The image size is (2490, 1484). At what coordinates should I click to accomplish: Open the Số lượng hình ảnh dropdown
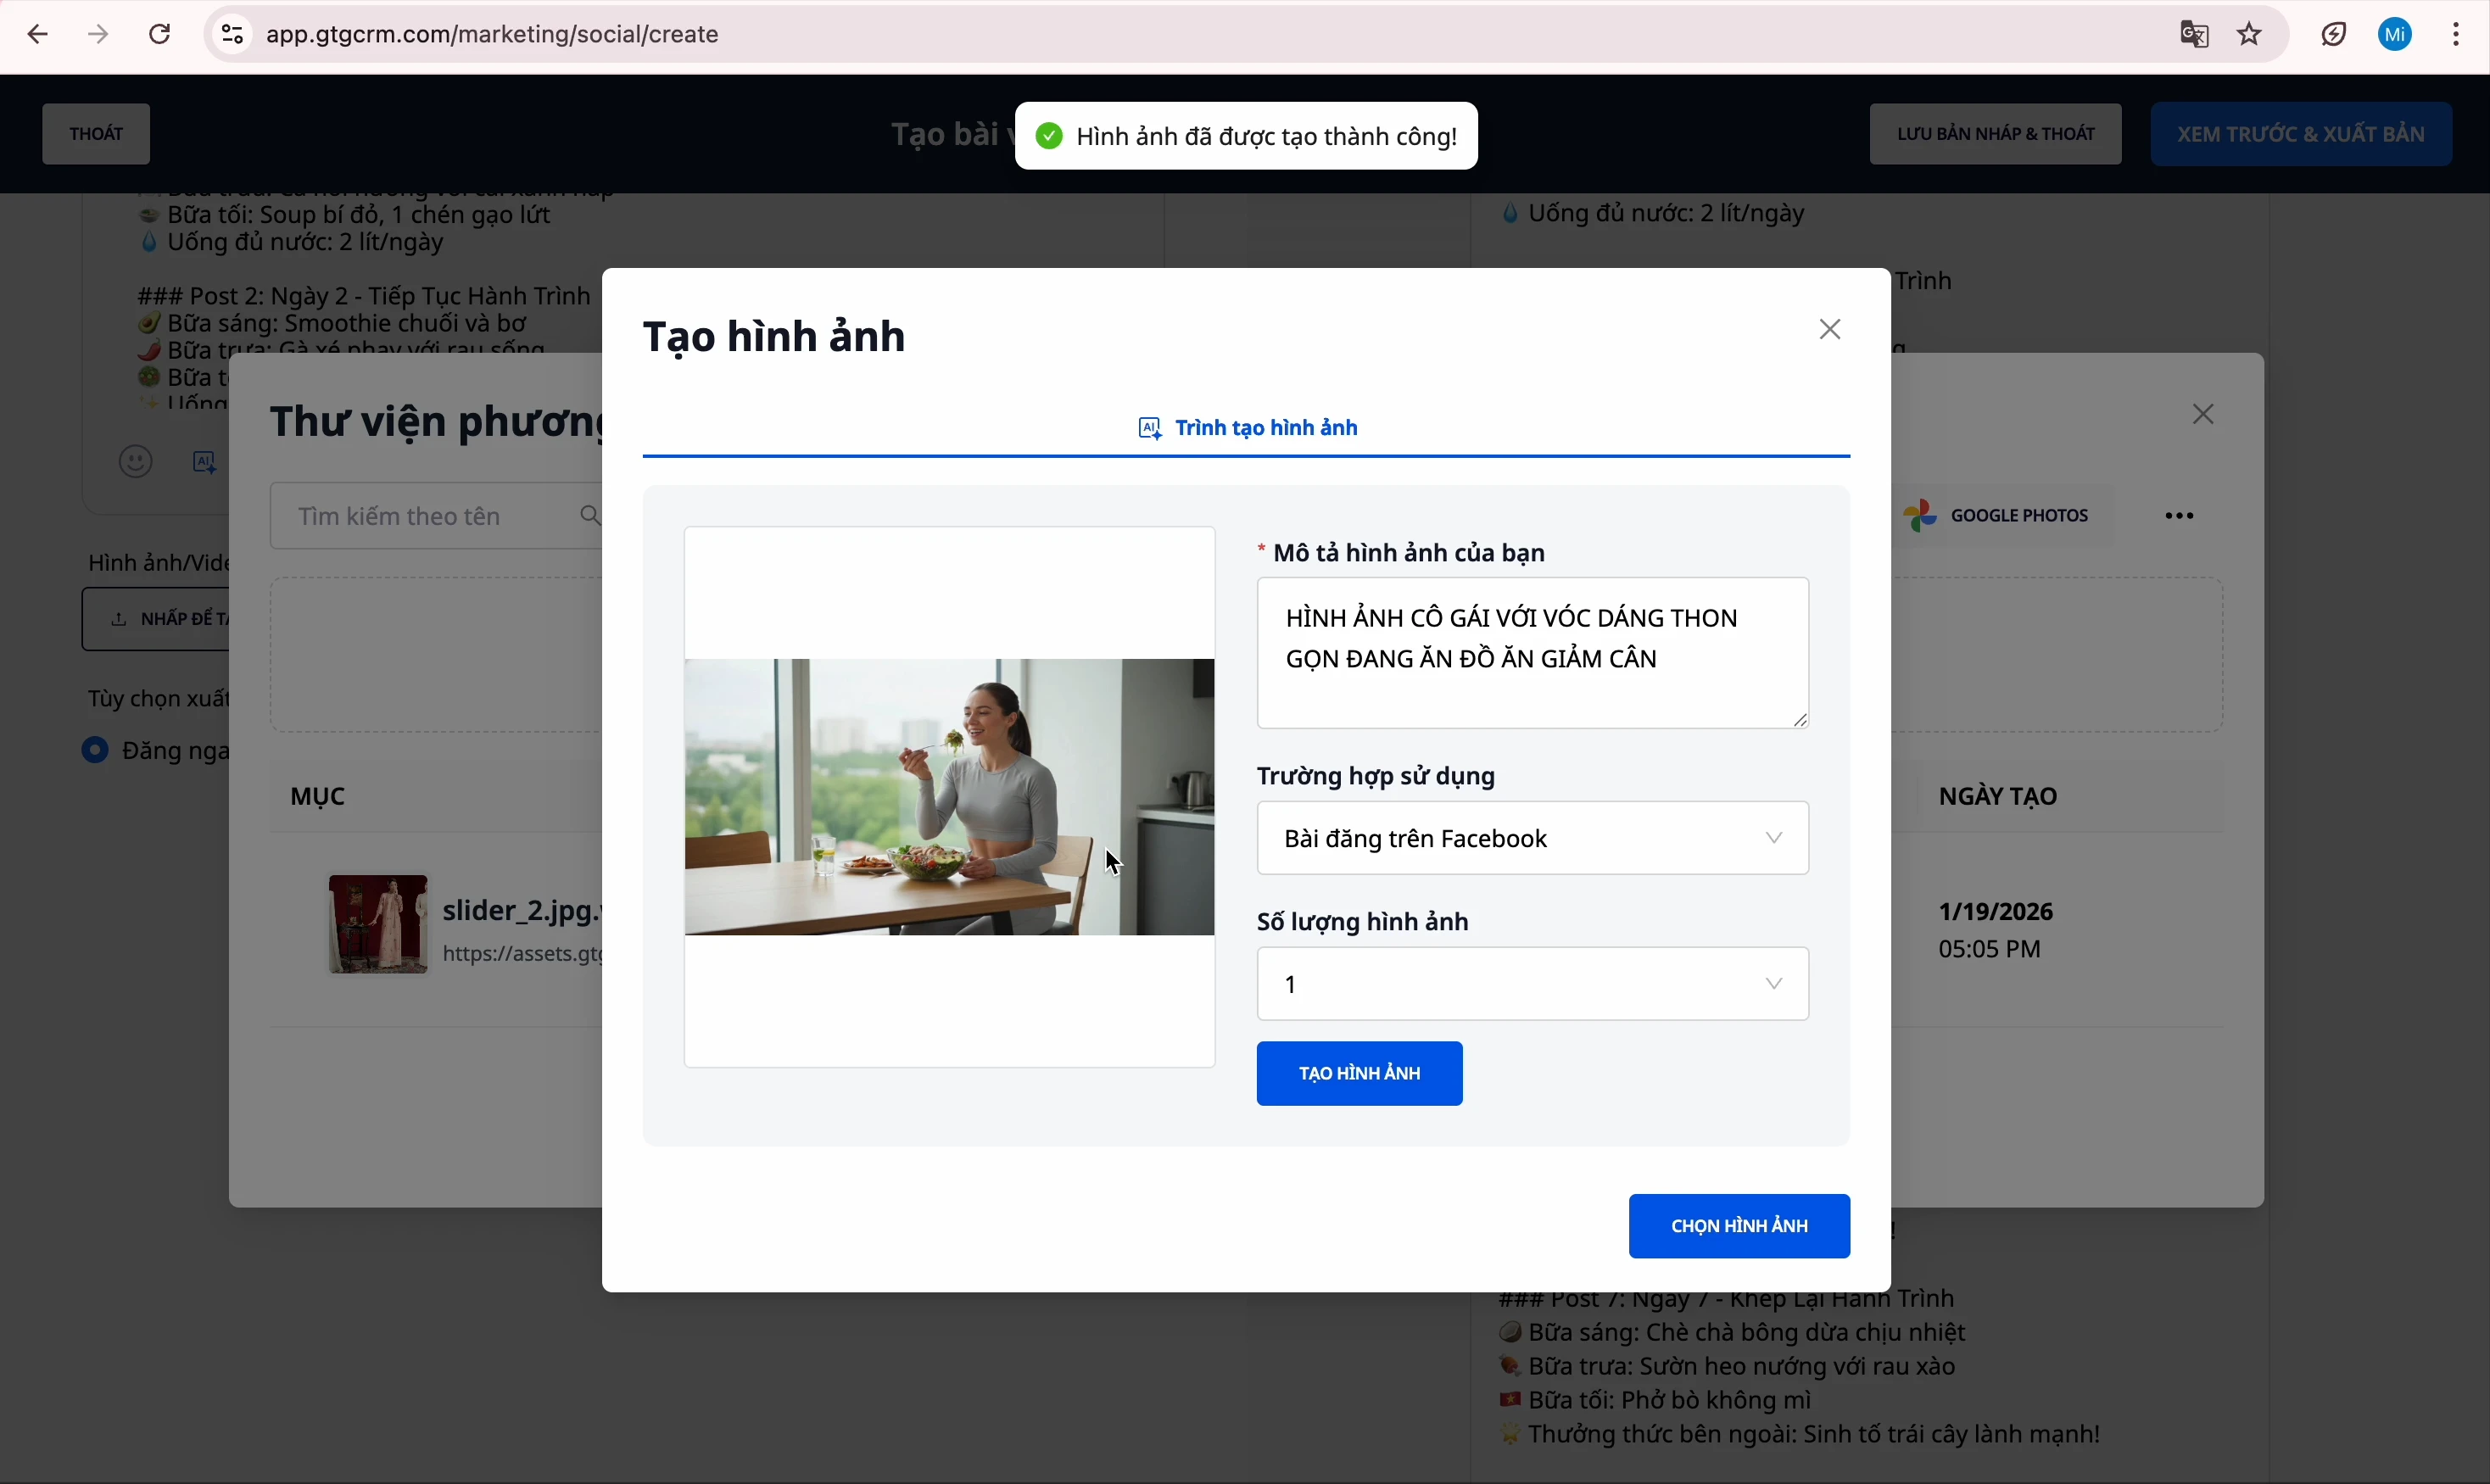pyautogui.click(x=1532, y=984)
